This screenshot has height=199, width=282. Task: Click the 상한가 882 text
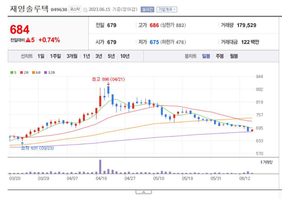[x=173, y=25]
